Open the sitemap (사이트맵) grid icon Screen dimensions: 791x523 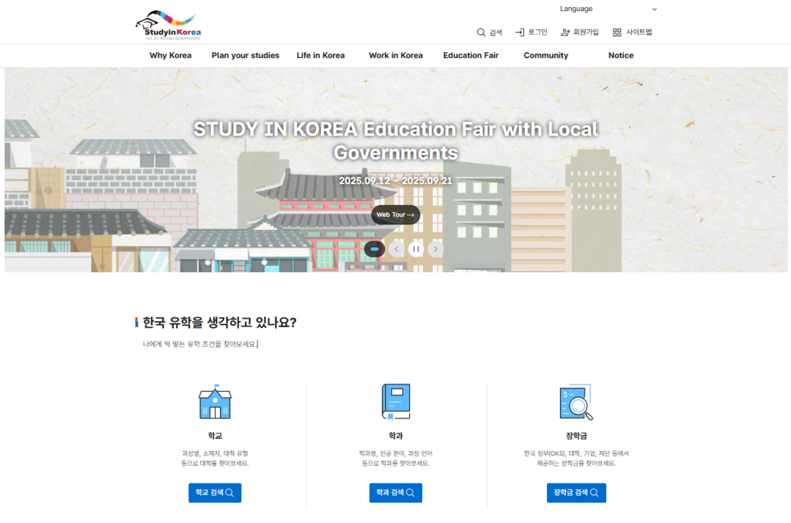click(x=617, y=32)
